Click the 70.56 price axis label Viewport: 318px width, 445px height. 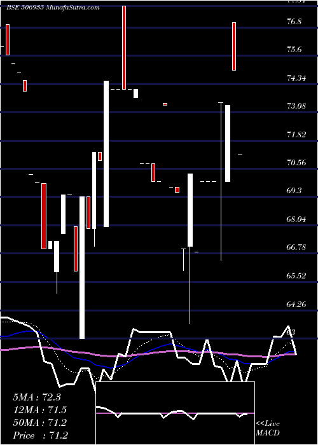297,163
